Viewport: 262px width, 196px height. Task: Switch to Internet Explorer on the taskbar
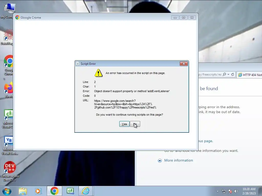click(85, 191)
